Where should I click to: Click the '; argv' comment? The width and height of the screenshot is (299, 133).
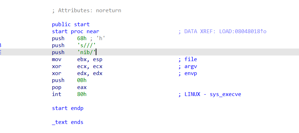coord(188,66)
